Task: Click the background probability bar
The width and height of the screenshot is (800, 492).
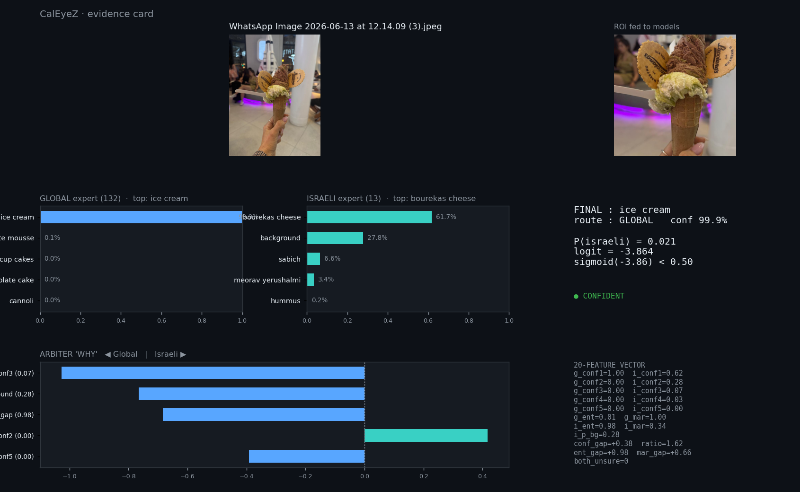Action: click(335, 238)
